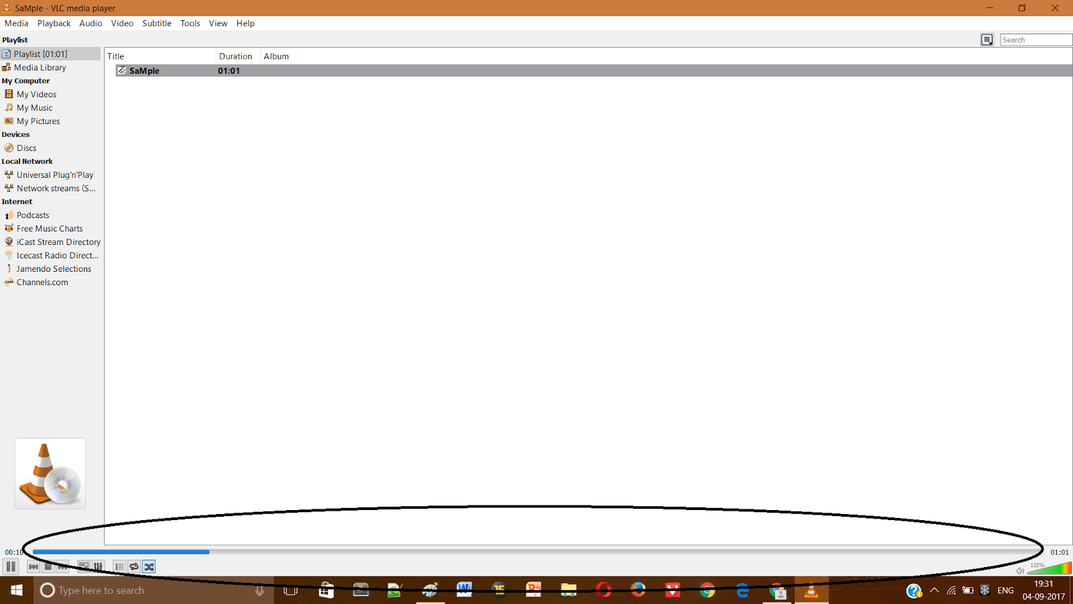Open the Playback menu
The image size is (1073, 604).
point(54,23)
